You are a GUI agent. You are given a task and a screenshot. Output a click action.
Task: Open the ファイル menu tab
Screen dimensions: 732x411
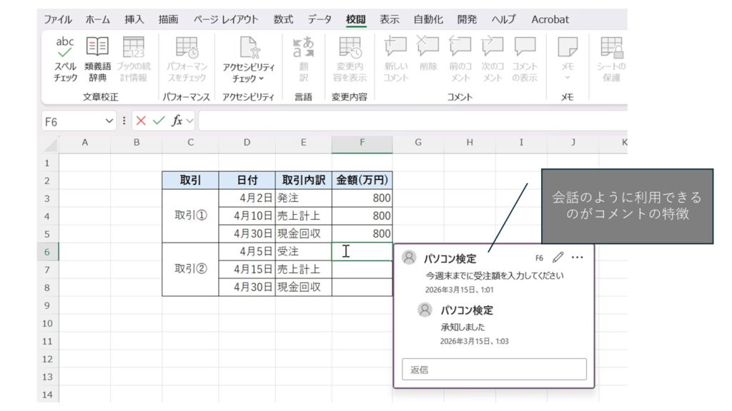tap(57, 19)
